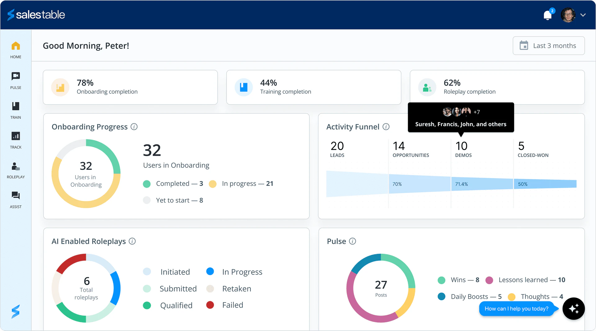Image resolution: width=596 pixels, height=331 pixels.
Task: Click the Salestable logo in the header
Action: pyautogui.click(x=36, y=15)
